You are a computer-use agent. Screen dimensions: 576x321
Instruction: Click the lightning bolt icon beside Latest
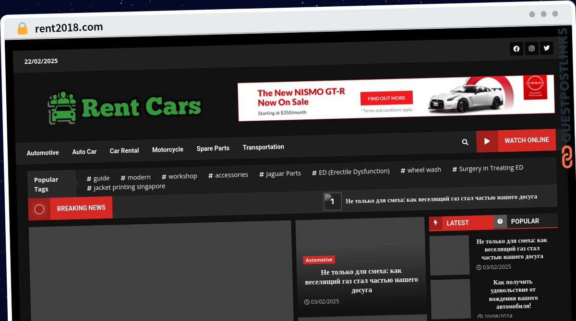(x=436, y=223)
